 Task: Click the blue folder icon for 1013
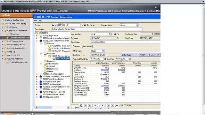pos(41,97)
